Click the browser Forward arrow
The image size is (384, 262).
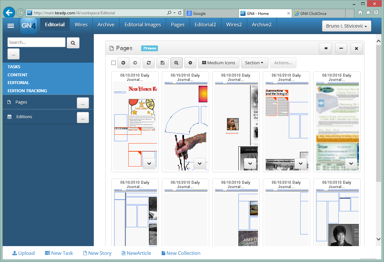pos(21,12)
